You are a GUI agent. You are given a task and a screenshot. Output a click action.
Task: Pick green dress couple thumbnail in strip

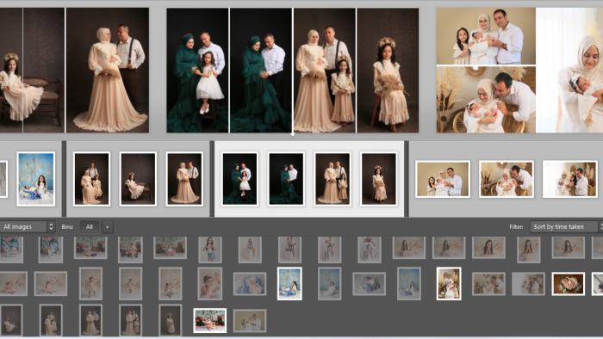[286, 178]
